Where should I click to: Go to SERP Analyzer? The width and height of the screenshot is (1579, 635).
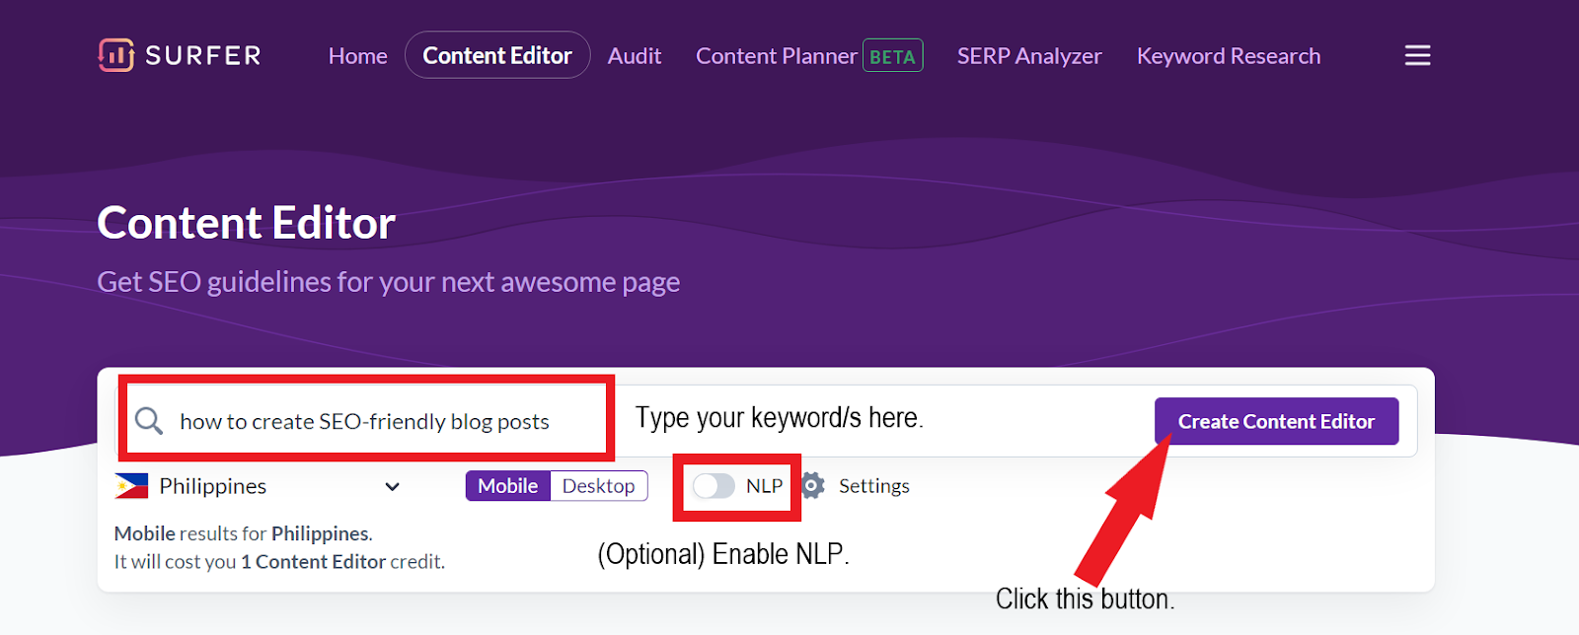click(x=1029, y=56)
